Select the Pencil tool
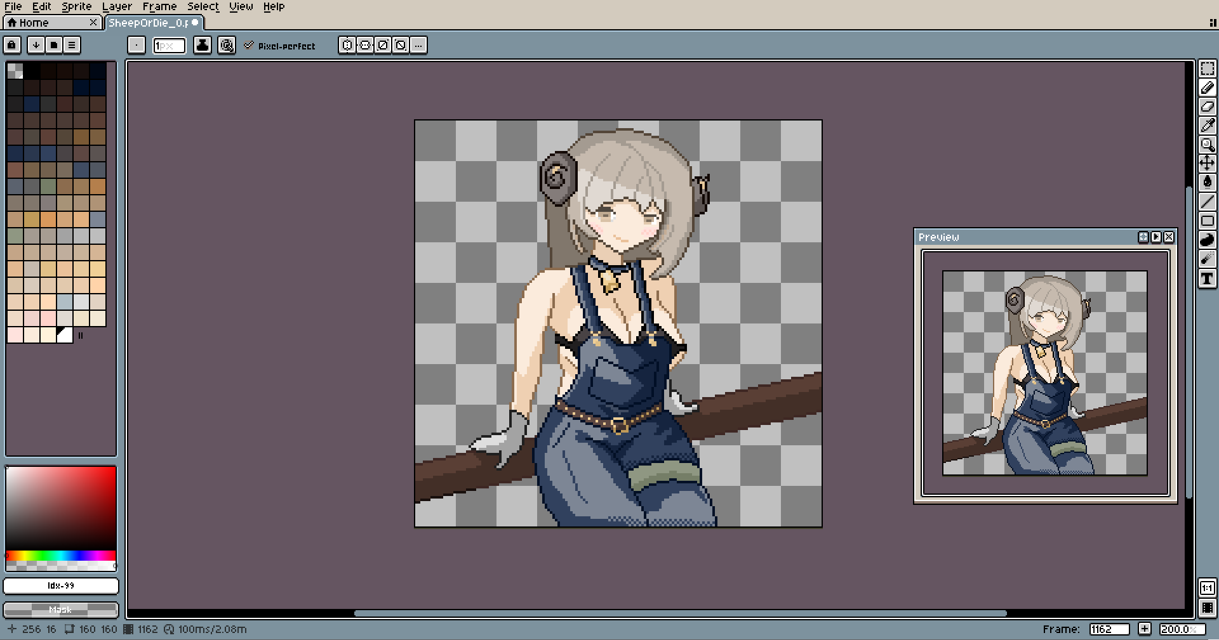 pos(1207,88)
